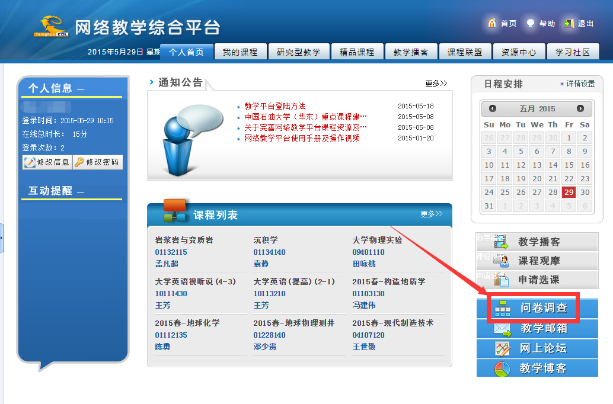The height and width of the screenshot is (404, 613).
Task: Open the 网上论坛 forum icon
Action: pyautogui.click(x=503, y=348)
